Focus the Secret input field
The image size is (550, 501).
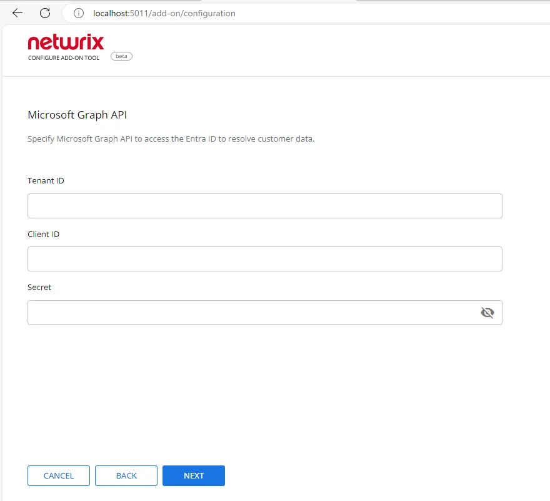(x=265, y=313)
